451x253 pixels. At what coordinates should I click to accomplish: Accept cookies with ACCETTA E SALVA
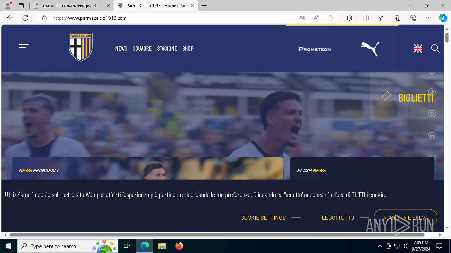[406, 218]
